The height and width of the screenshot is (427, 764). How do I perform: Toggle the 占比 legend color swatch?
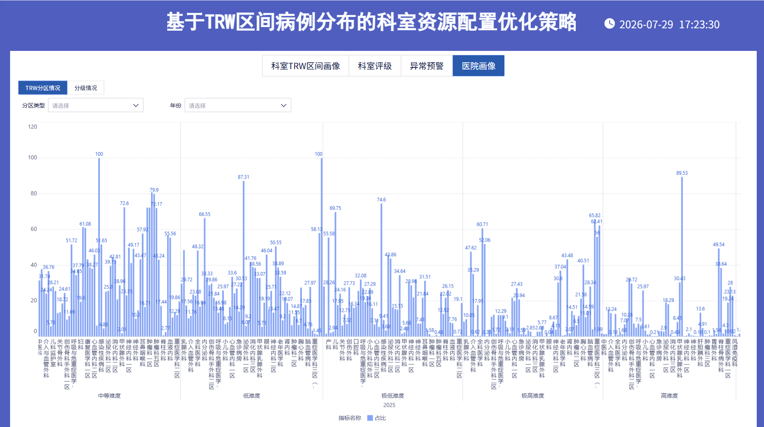tap(370, 418)
